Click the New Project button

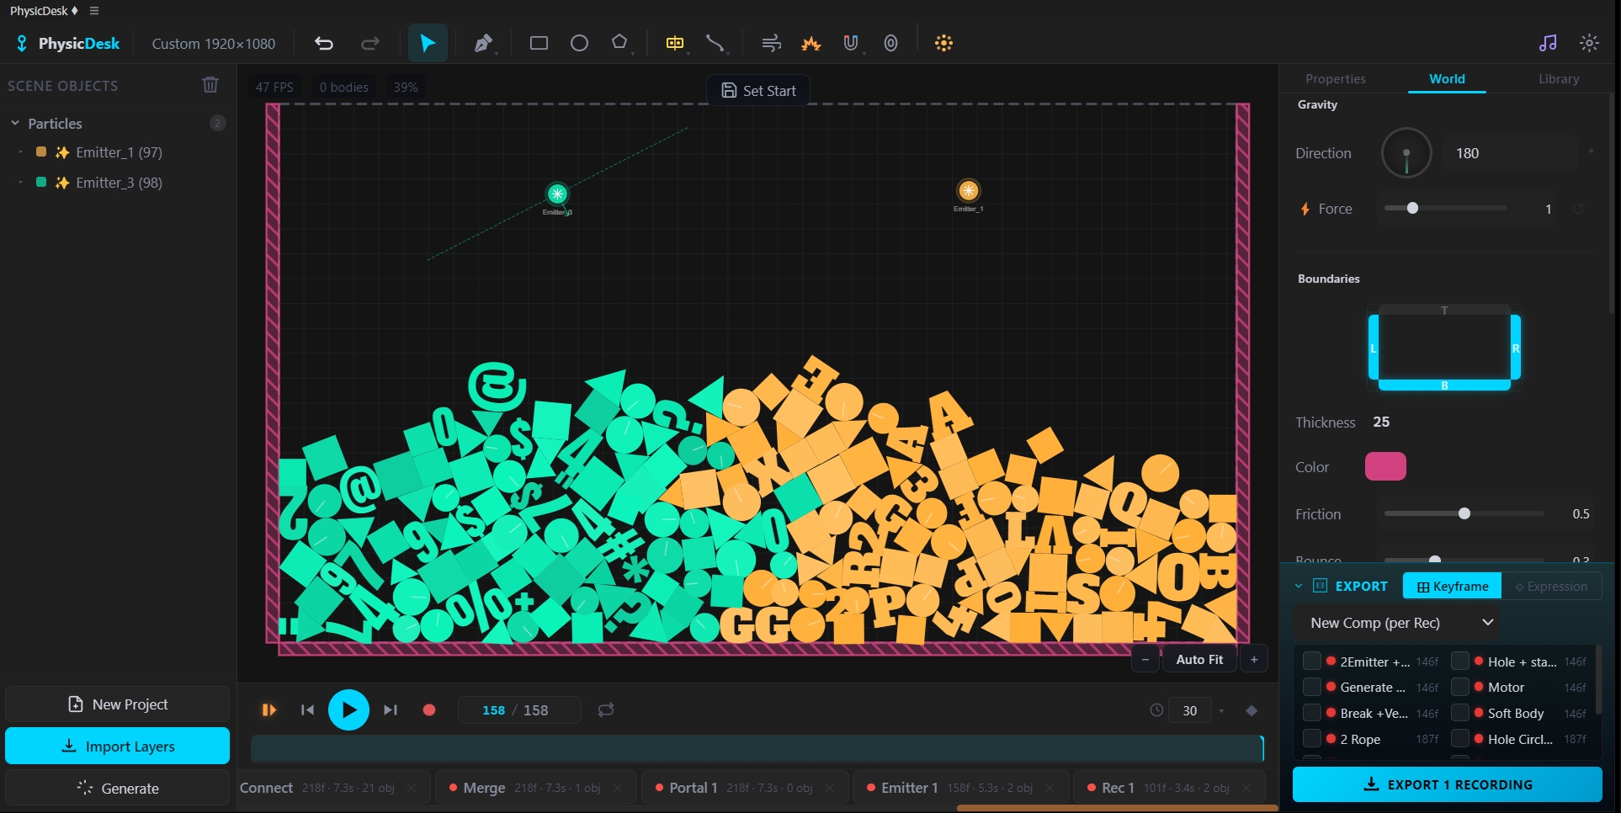click(117, 704)
